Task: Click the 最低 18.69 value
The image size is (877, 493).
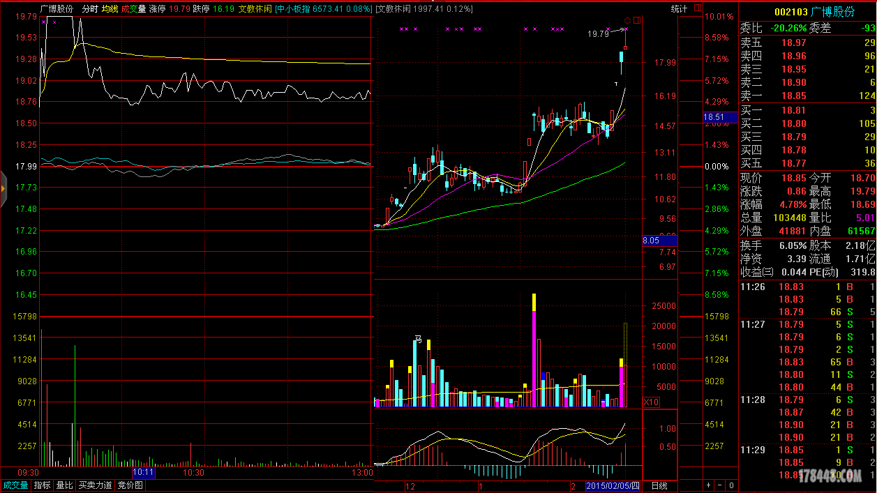Action: click(862, 204)
